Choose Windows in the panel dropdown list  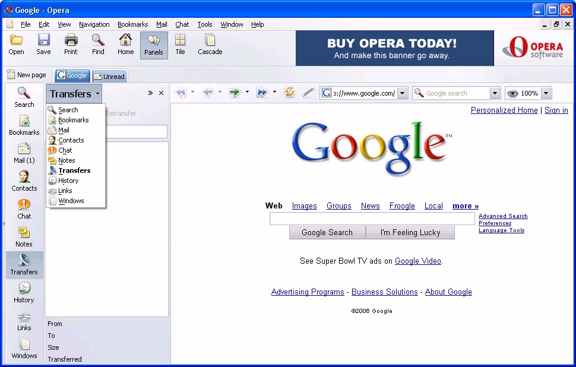pyautogui.click(x=76, y=201)
